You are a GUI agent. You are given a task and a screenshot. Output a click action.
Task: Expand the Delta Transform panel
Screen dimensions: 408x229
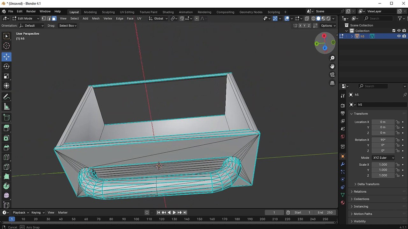(x=368, y=184)
